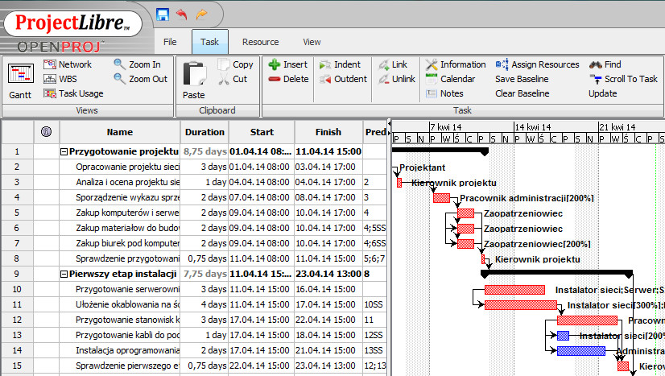The image size is (665, 376).
Task: Click the Cut scissors icon
Action: (x=224, y=79)
